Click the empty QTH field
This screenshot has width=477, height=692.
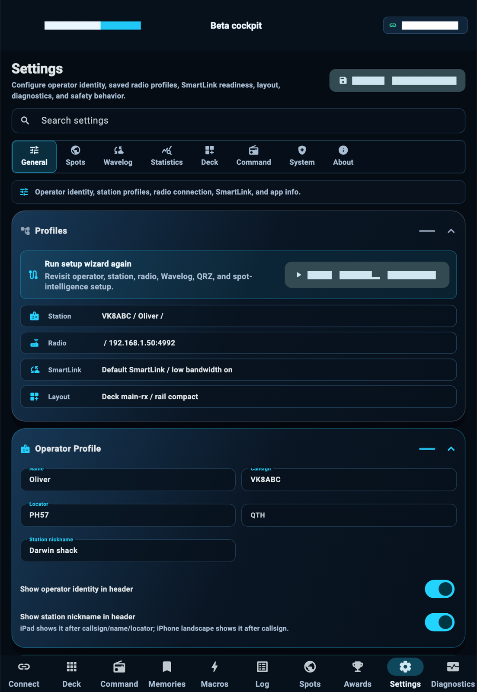tap(349, 515)
